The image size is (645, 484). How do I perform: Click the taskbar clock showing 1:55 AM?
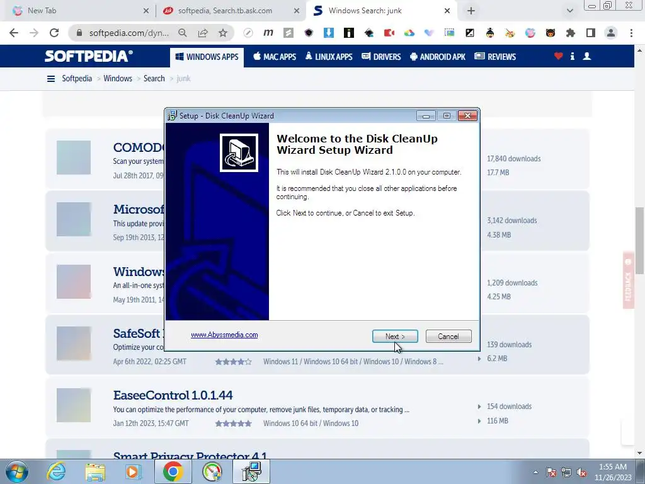click(x=613, y=472)
